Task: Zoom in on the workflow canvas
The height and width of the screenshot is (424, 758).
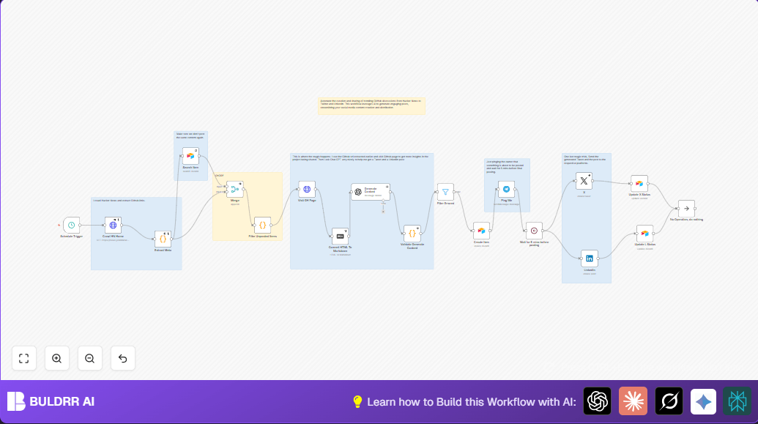Action: [x=57, y=358]
